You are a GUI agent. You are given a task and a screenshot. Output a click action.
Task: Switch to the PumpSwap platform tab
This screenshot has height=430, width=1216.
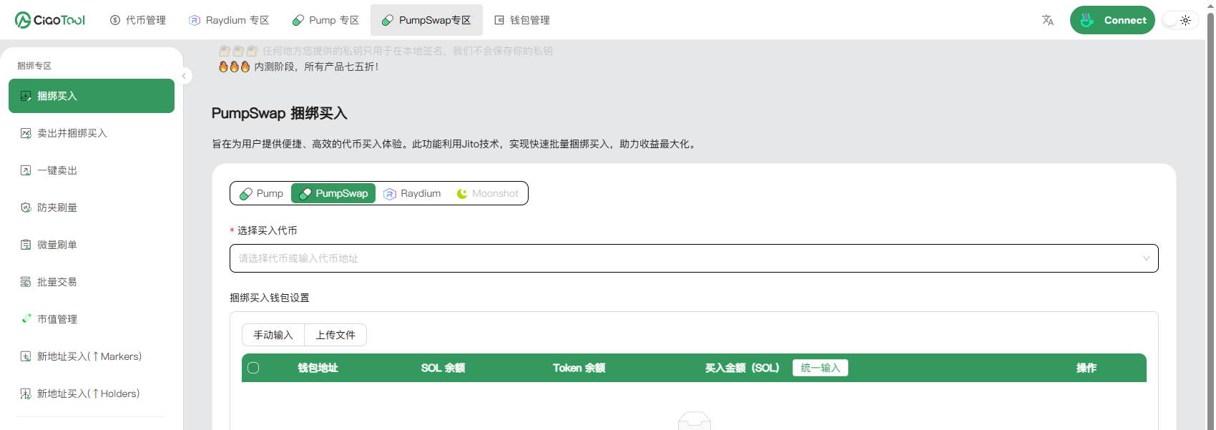333,193
